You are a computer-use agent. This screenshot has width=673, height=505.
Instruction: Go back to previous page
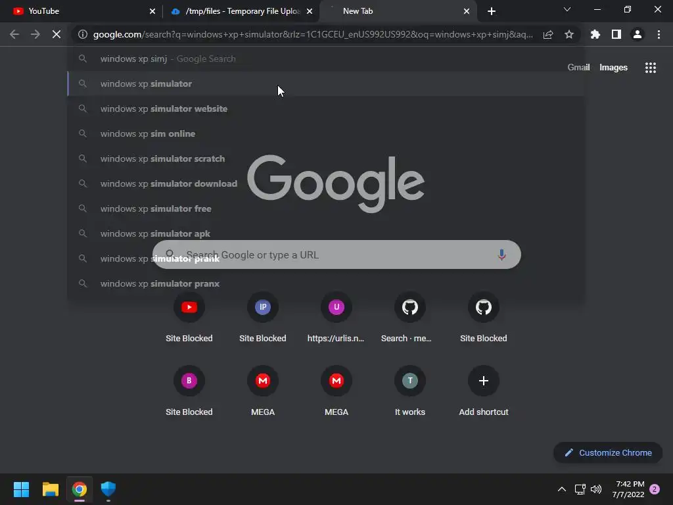pyautogui.click(x=14, y=34)
